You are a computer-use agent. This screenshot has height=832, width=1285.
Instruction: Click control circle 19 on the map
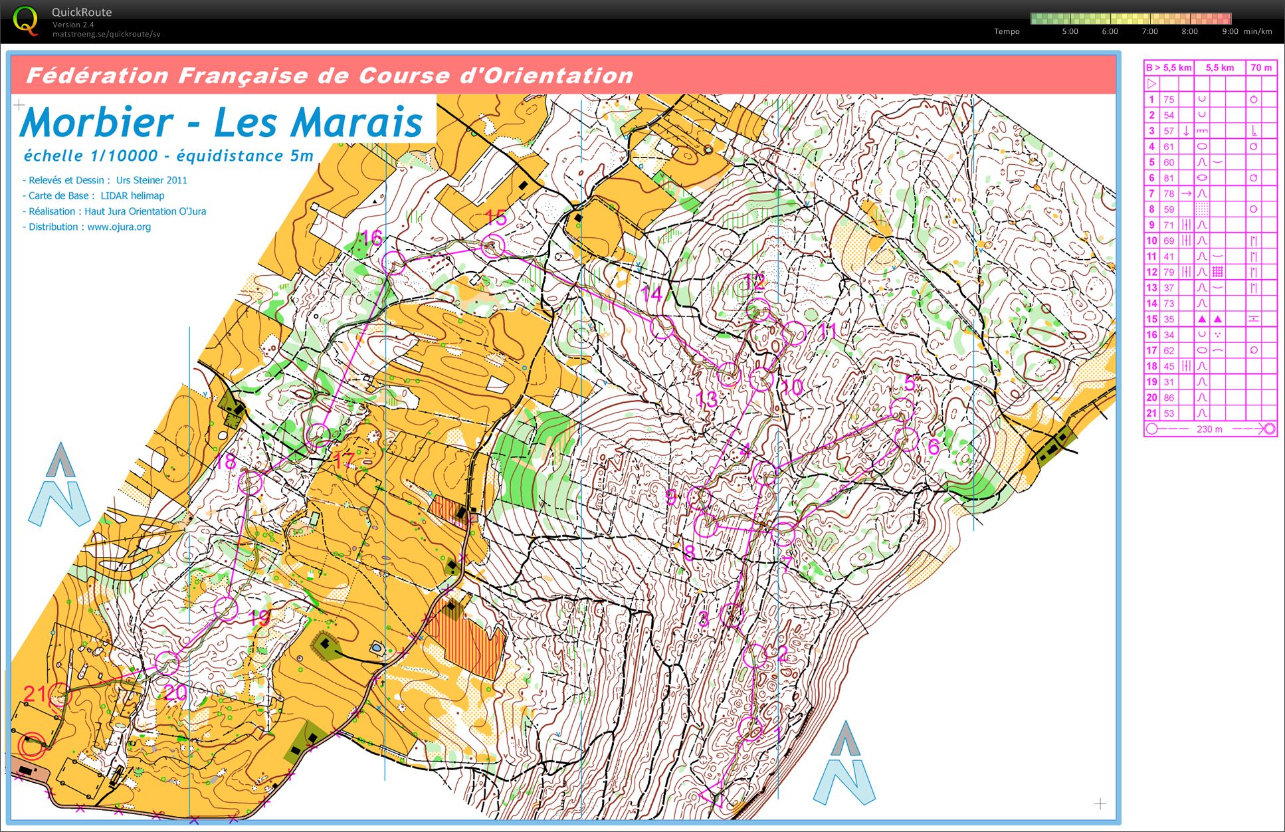point(226,609)
